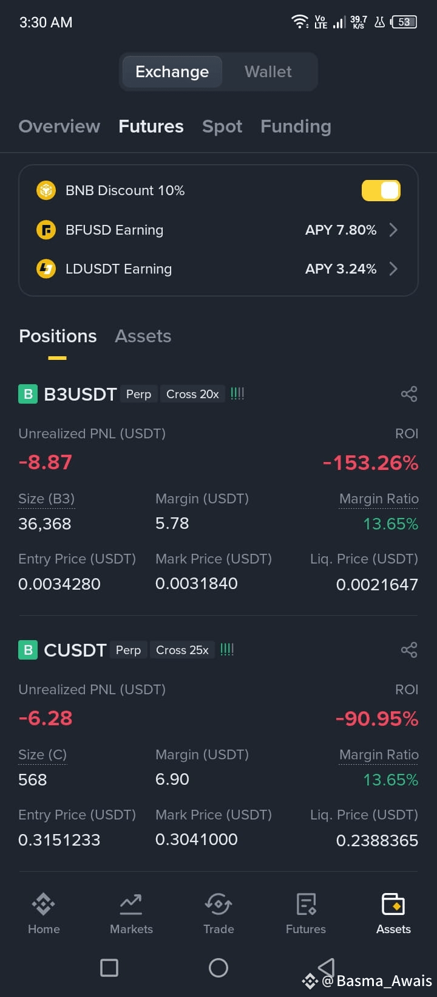
Task: Toggle BNB Discount 10% switch
Action: (x=381, y=190)
